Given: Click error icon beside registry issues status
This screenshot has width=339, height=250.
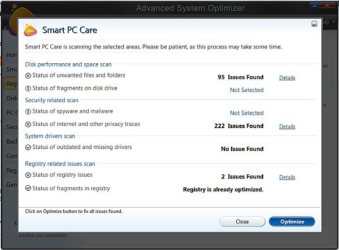Looking at the screenshot, I should click(x=28, y=176).
